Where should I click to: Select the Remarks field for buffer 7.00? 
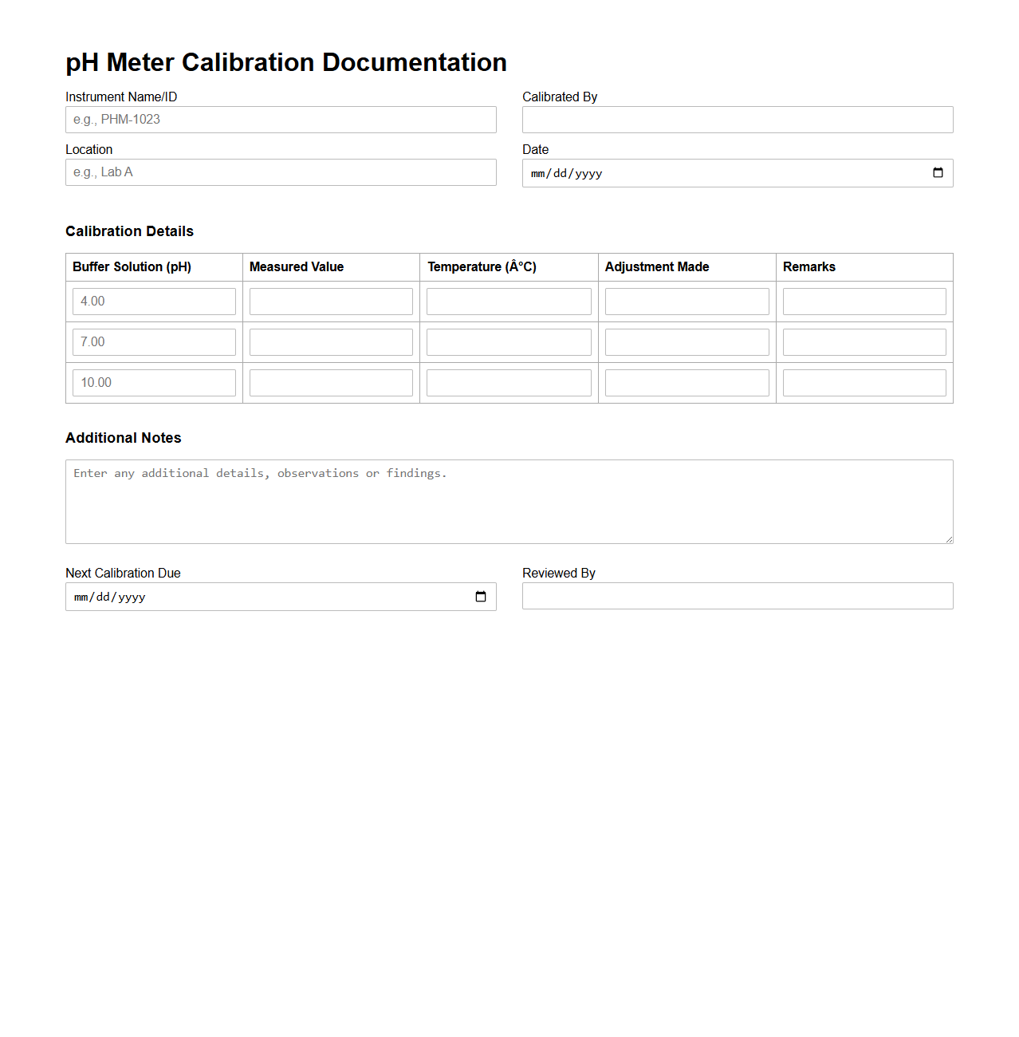[864, 341]
